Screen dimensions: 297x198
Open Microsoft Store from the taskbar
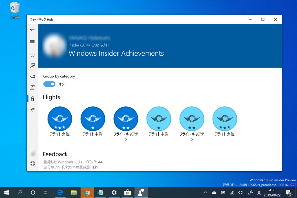(x=127, y=192)
